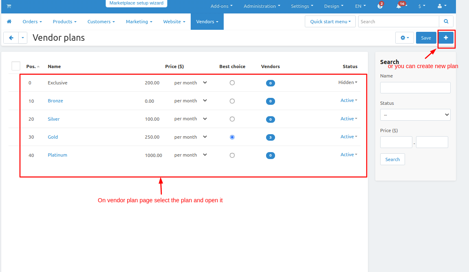Open the user account icon menu
Viewport: 469px width, 272px height.
click(441, 6)
